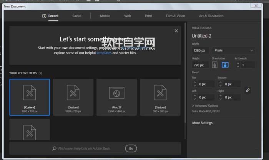Click the Adobe Stock search magnifier icon
269x160 pixels.
coord(55,148)
